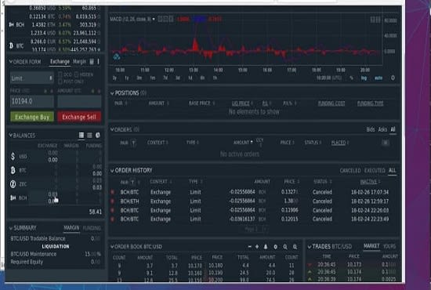Click the price input showing 10194.0
Image resolution: width=431 pixels, height=290 pixels.
32,101
